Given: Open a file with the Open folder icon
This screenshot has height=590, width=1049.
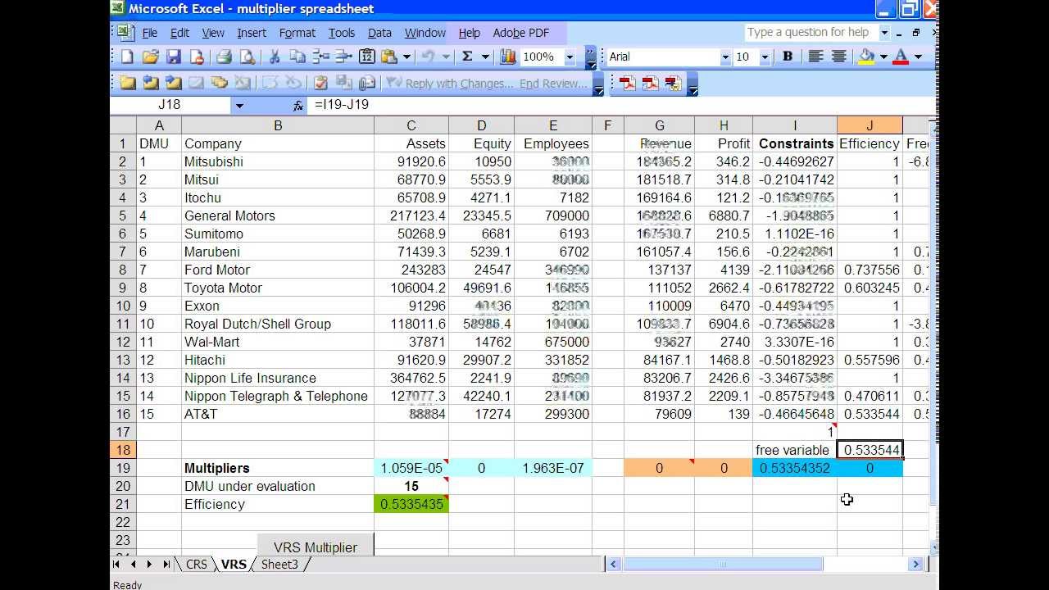Looking at the screenshot, I should coord(150,57).
